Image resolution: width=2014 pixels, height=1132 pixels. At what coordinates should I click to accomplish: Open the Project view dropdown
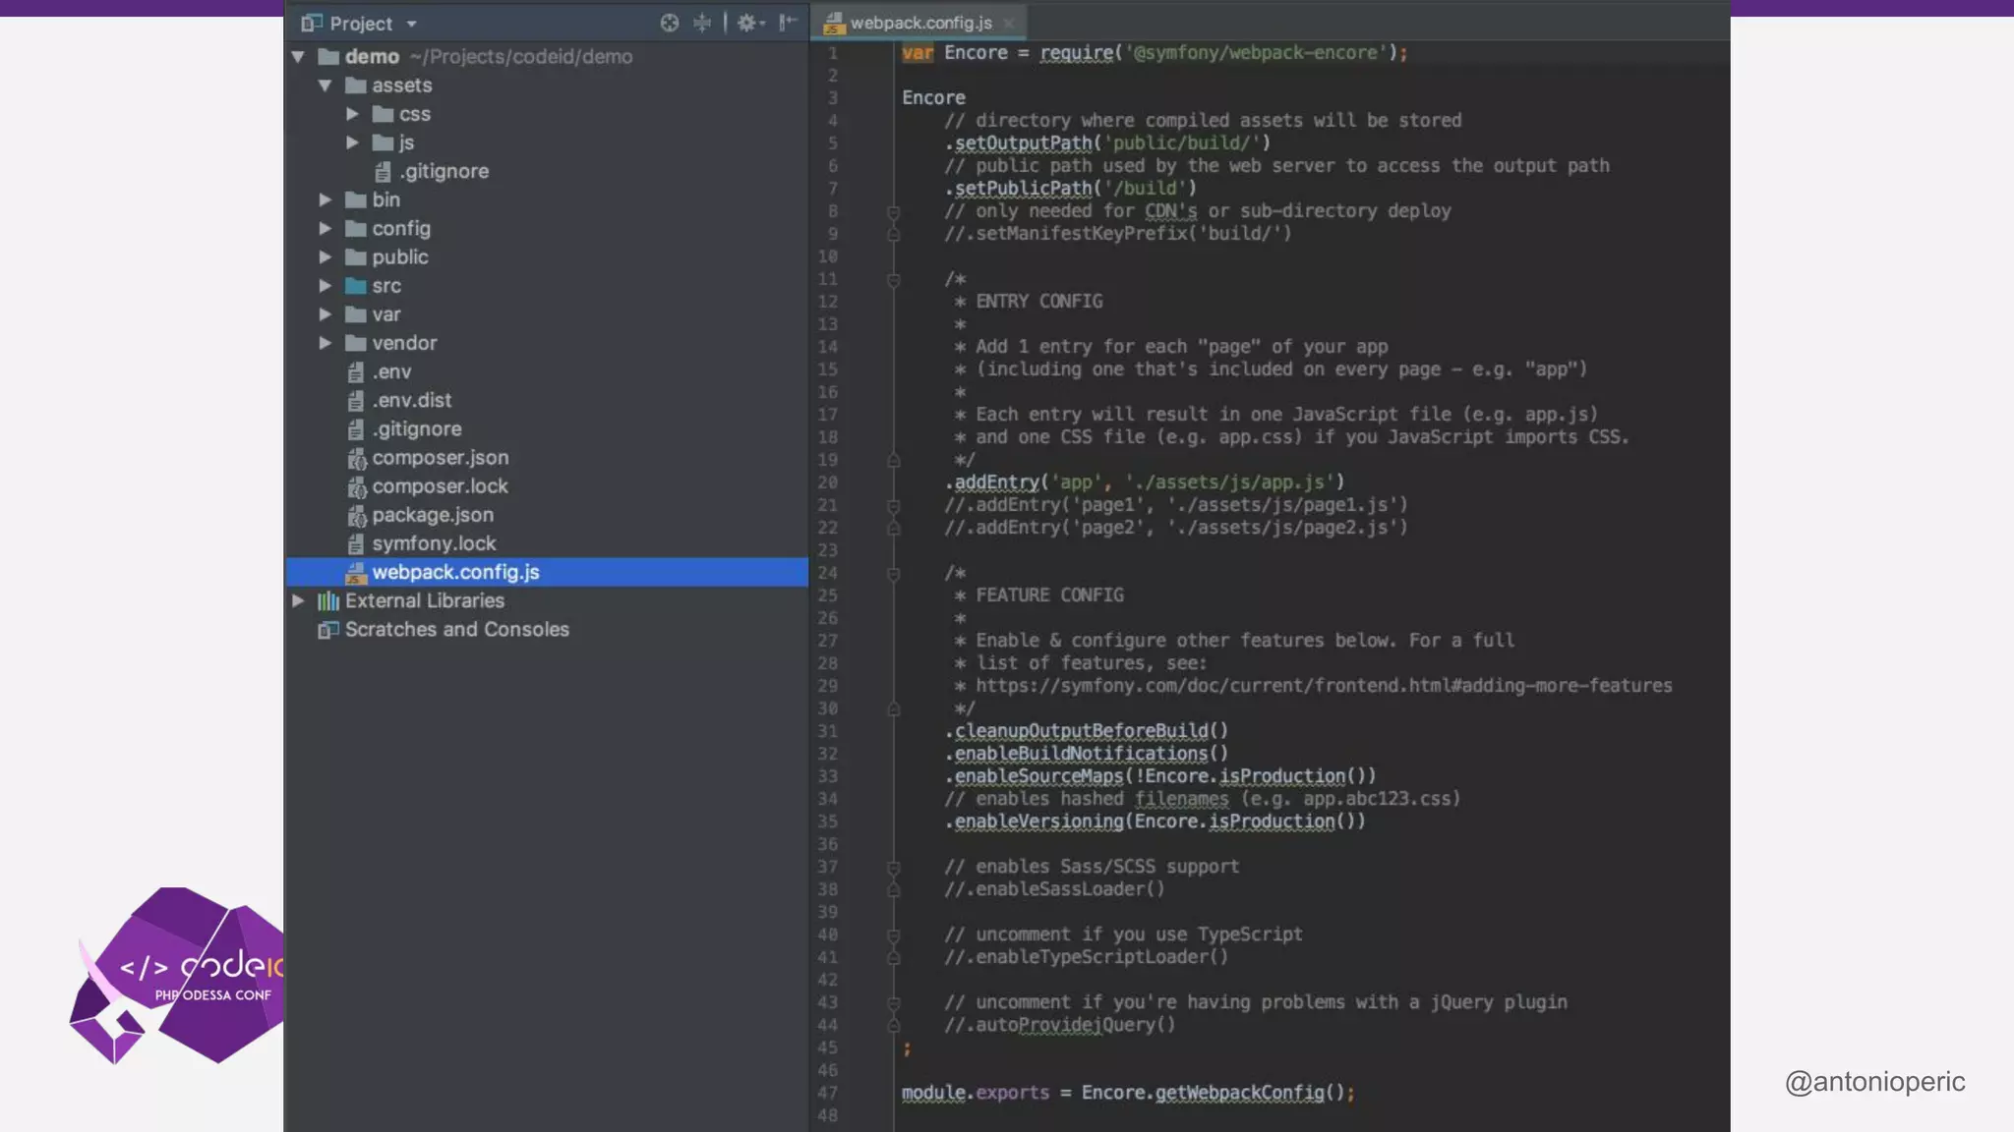coord(411,24)
